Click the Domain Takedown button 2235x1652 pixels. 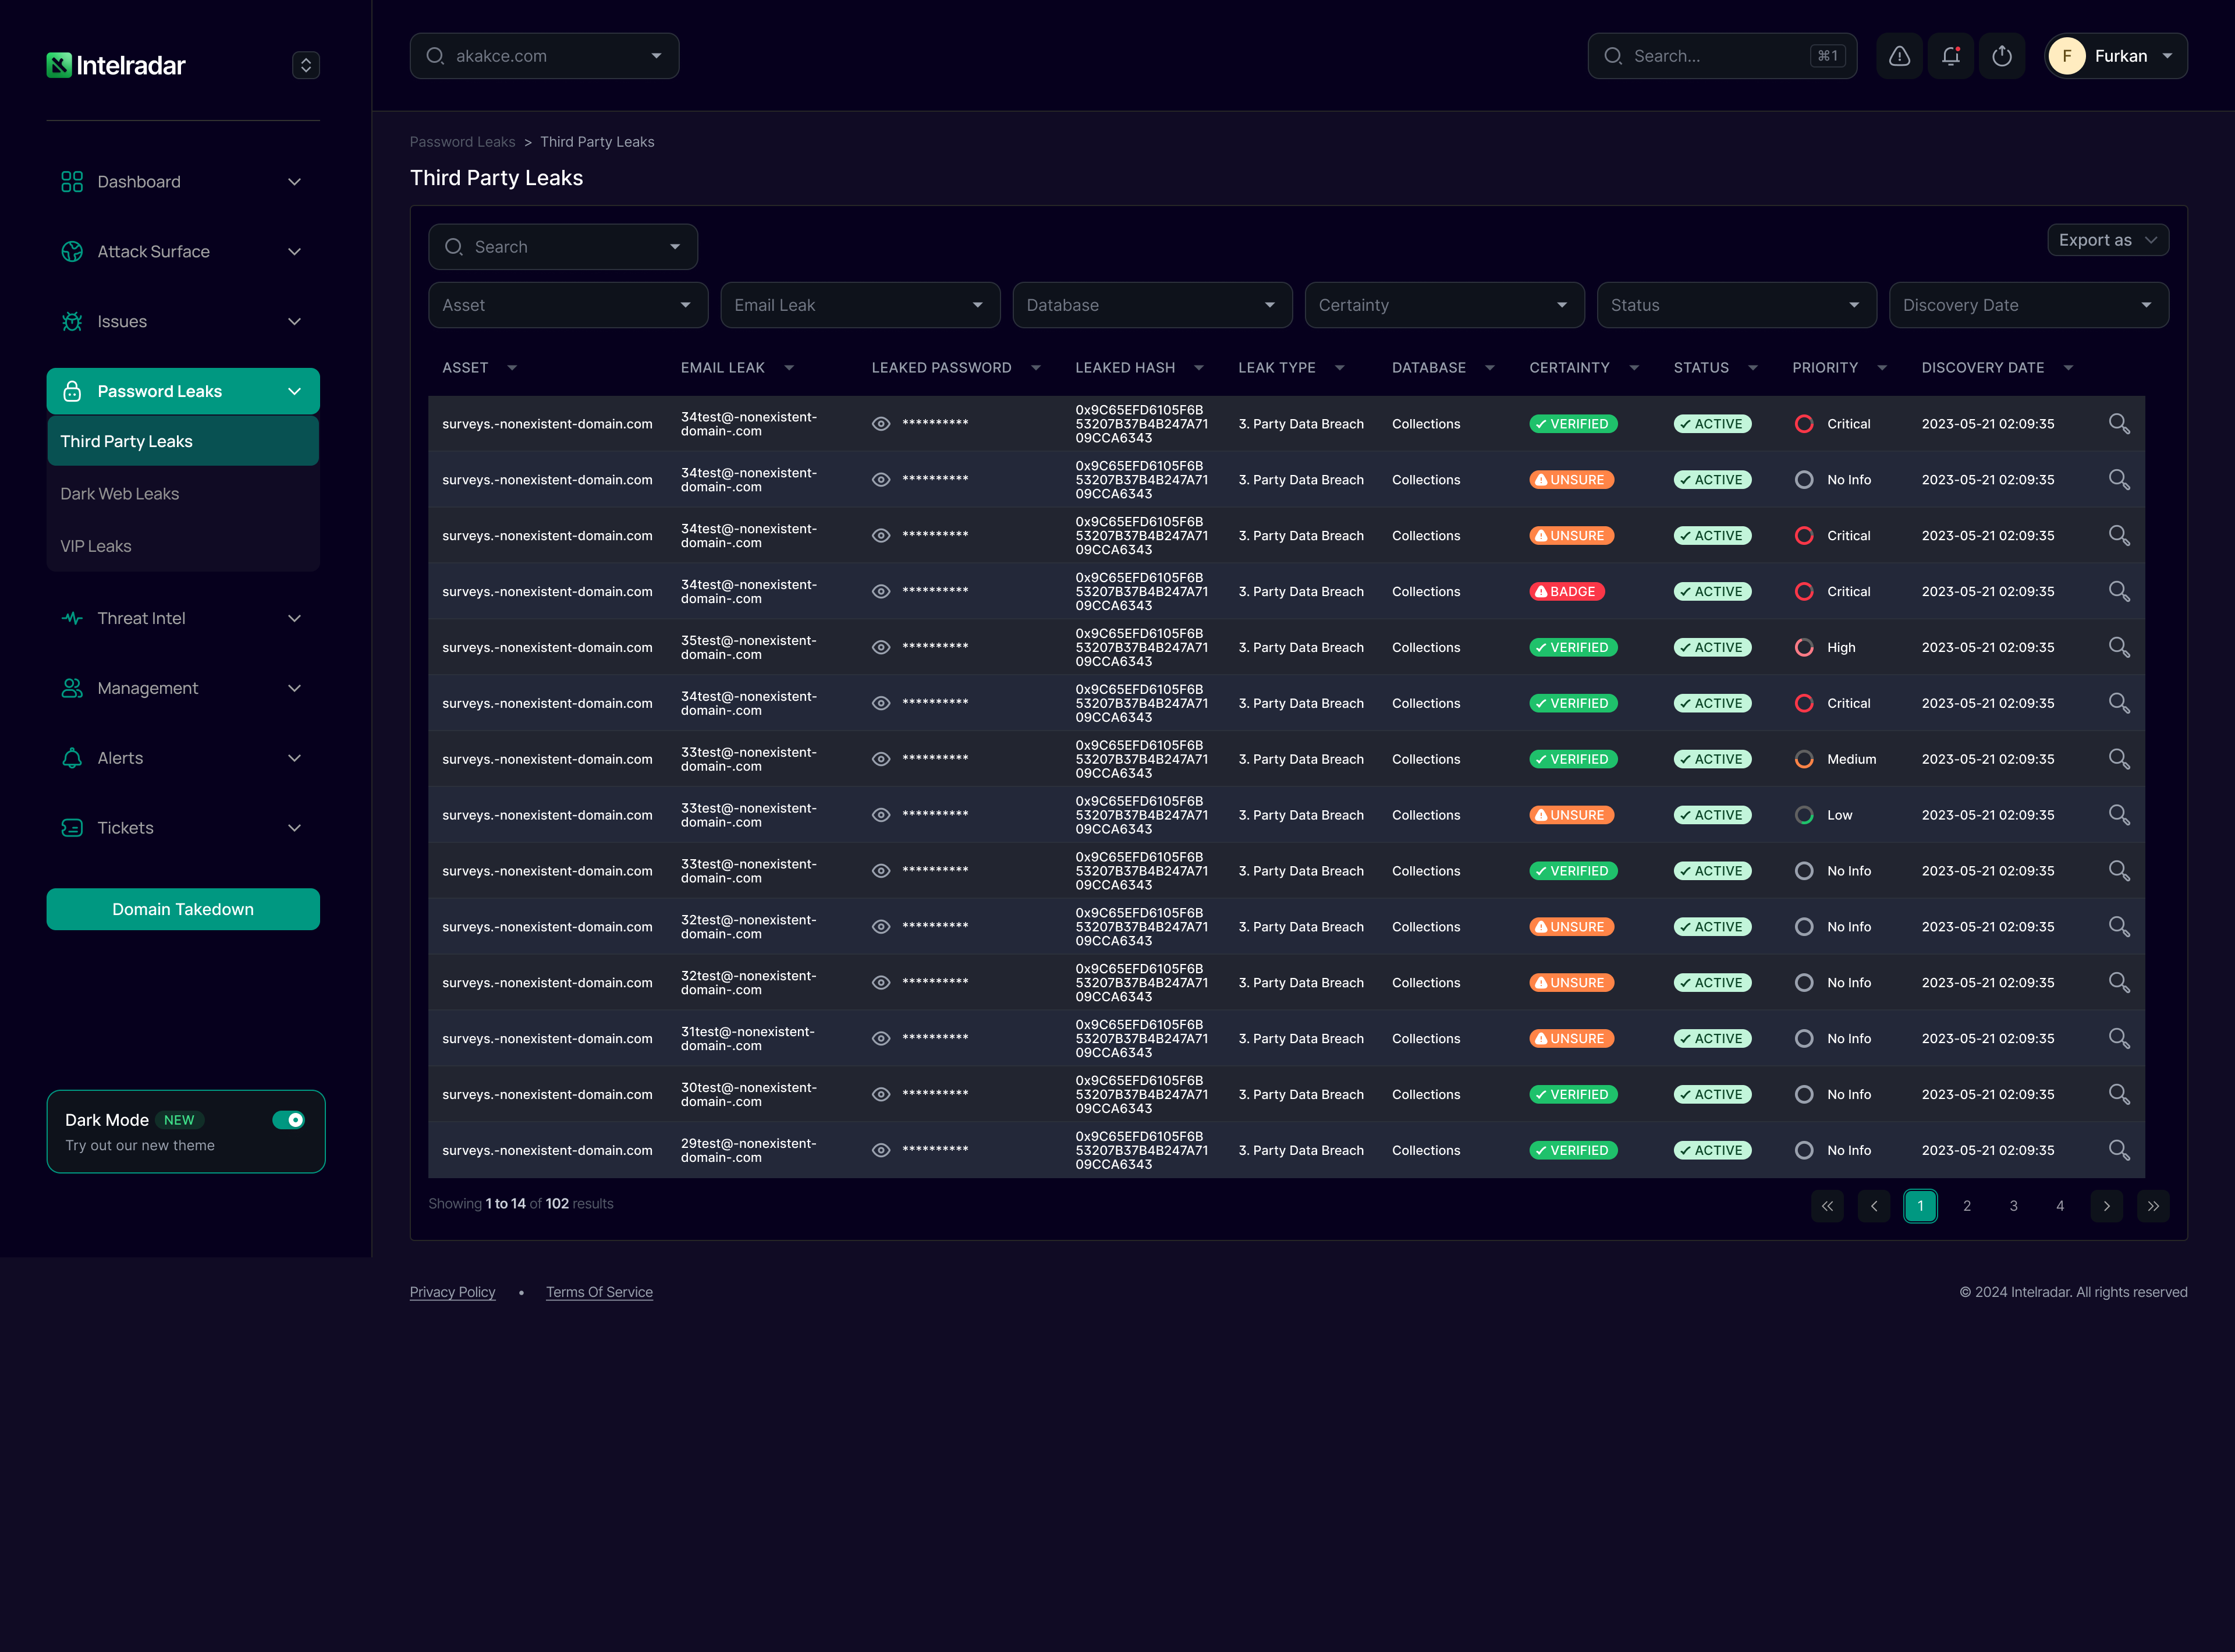click(183, 909)
